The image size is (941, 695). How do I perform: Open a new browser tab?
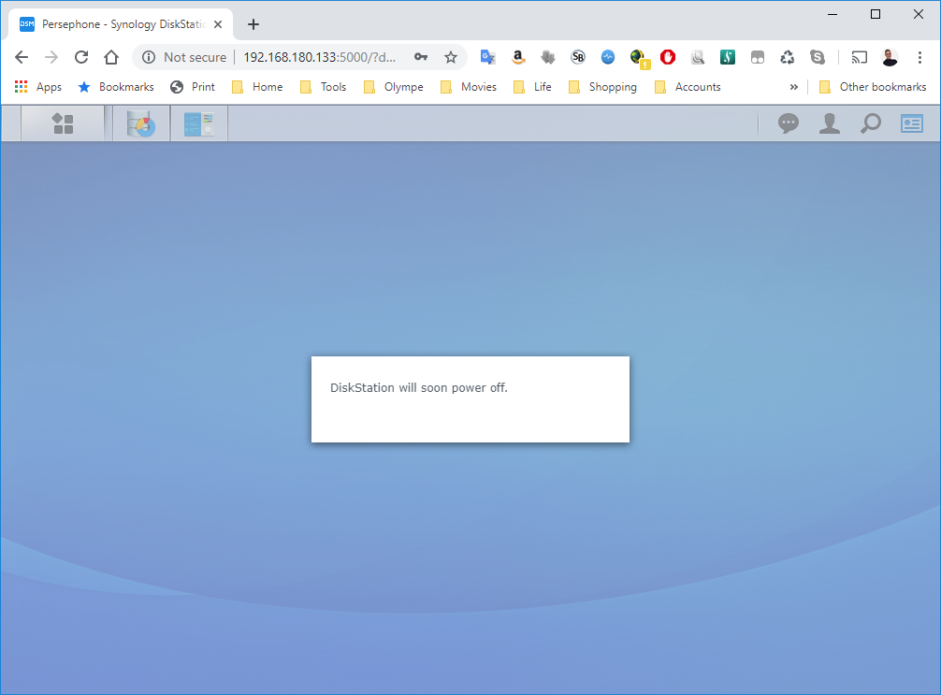pos(253,24)
